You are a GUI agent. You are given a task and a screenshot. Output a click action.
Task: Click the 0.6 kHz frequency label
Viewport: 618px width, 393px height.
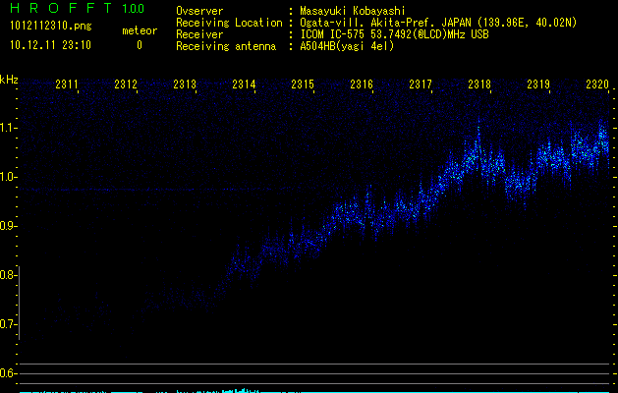coord(8,373)
